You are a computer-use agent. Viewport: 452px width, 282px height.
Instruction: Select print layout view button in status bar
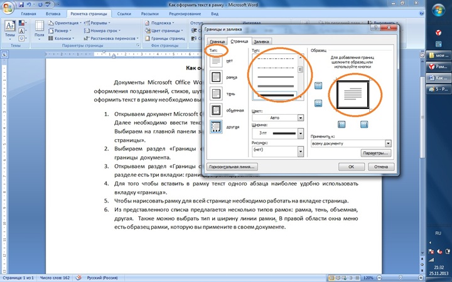331,278
